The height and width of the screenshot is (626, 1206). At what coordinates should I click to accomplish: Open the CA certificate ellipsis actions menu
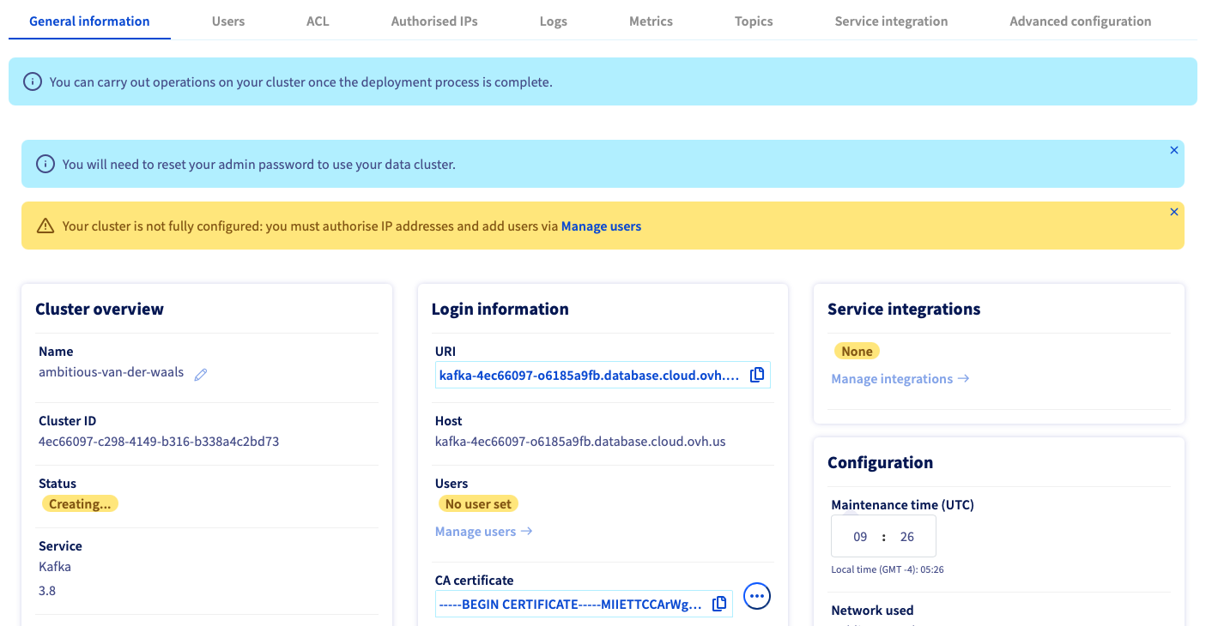[x=757, y=596]
